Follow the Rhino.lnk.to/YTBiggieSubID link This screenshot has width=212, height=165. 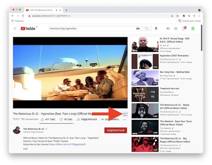tap(67, 144)
